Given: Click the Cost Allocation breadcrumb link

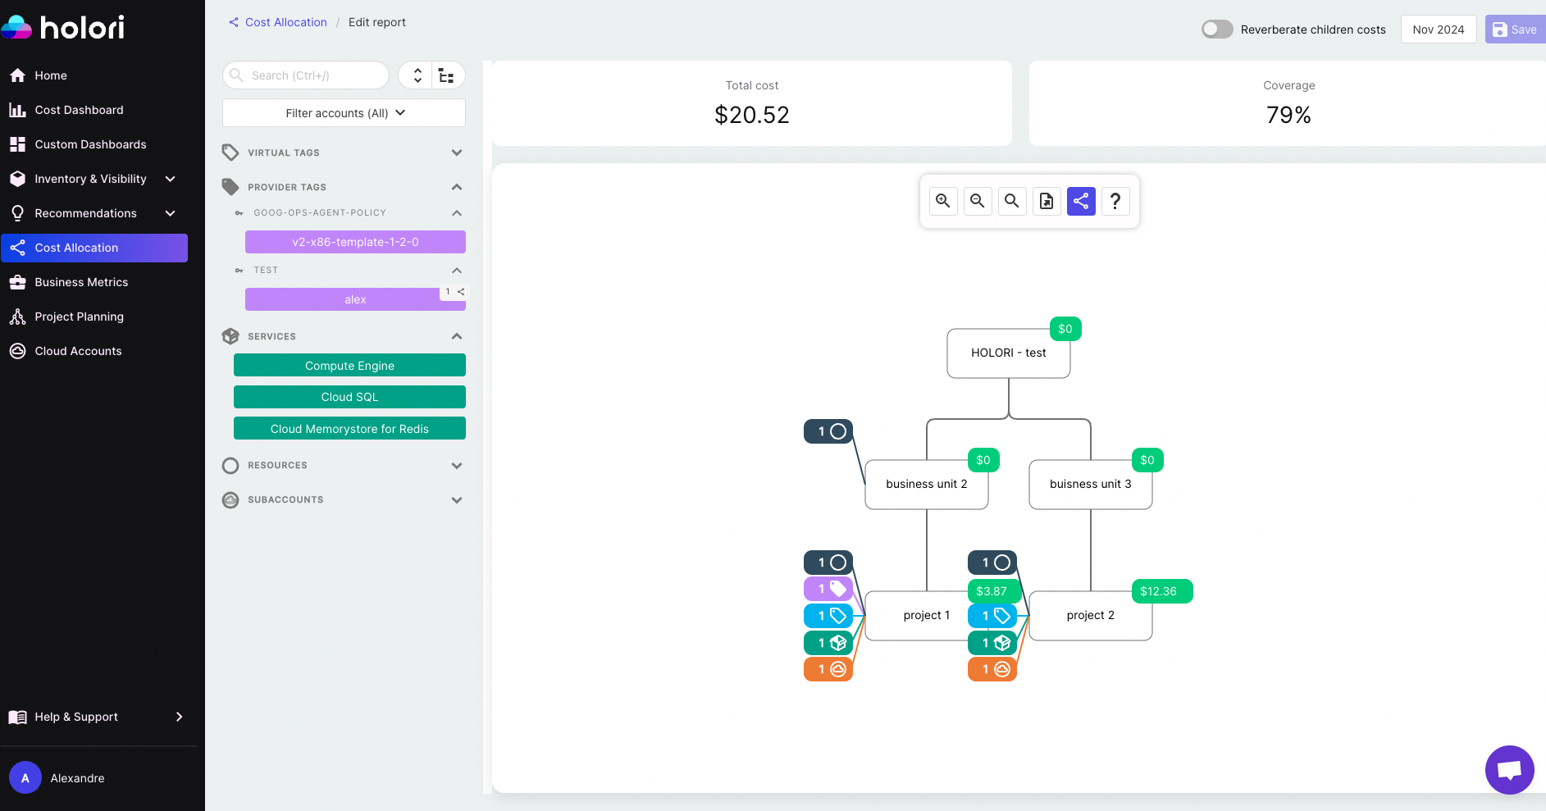Looking at the screenshot, I should 285,22.
